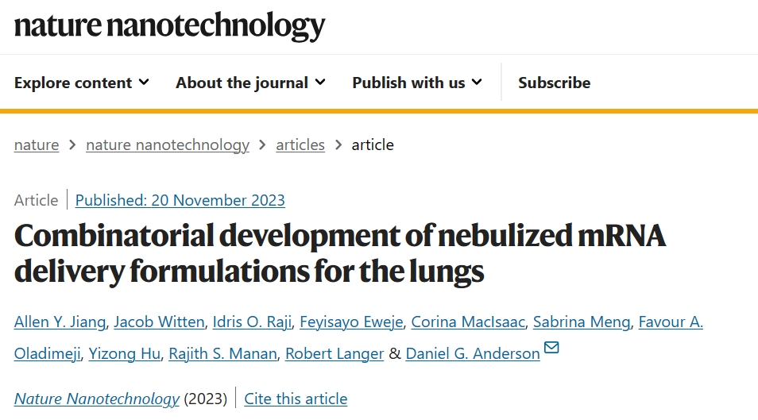Select author Jacob Witten

[159, 322]
